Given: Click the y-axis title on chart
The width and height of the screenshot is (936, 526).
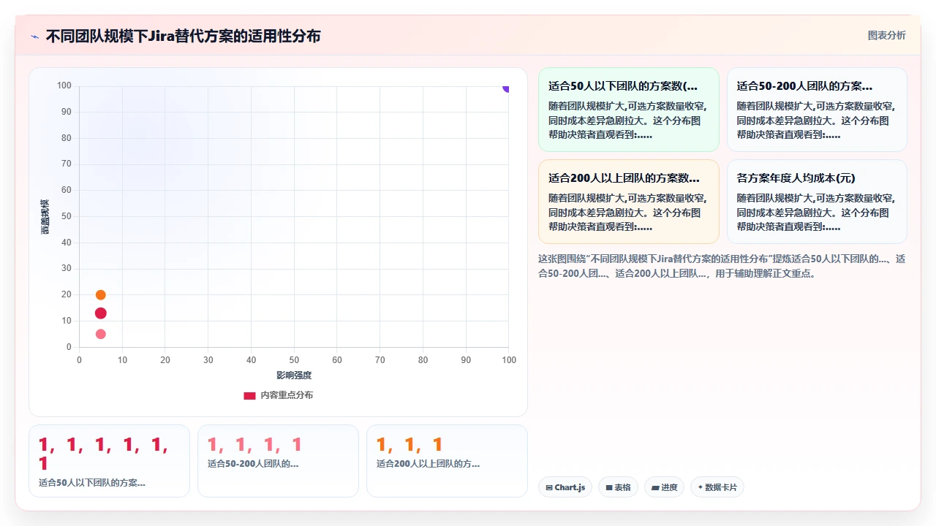Looking at the screenshot, I should (45, 216).
